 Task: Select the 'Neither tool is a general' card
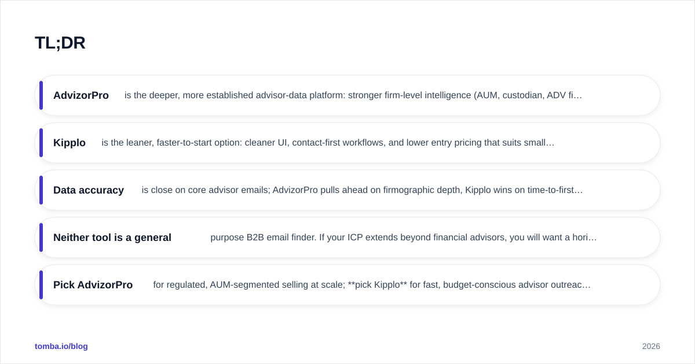348,237
